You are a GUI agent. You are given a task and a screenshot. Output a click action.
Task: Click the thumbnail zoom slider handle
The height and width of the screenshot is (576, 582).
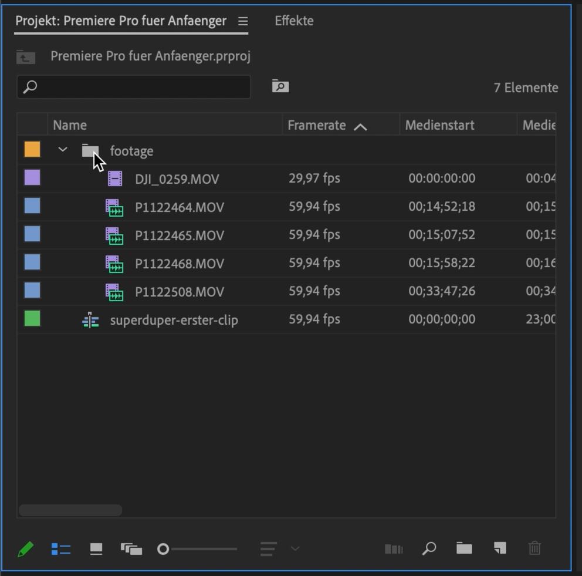163,549
